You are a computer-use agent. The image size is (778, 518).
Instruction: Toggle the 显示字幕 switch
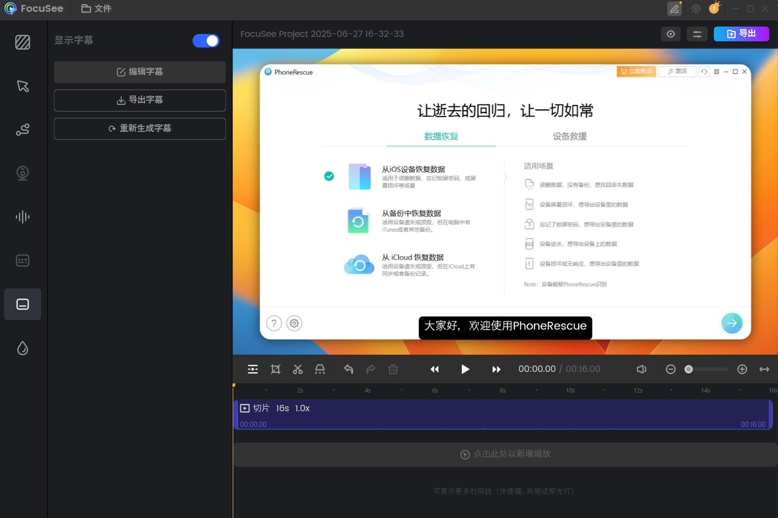pos(206,41)
